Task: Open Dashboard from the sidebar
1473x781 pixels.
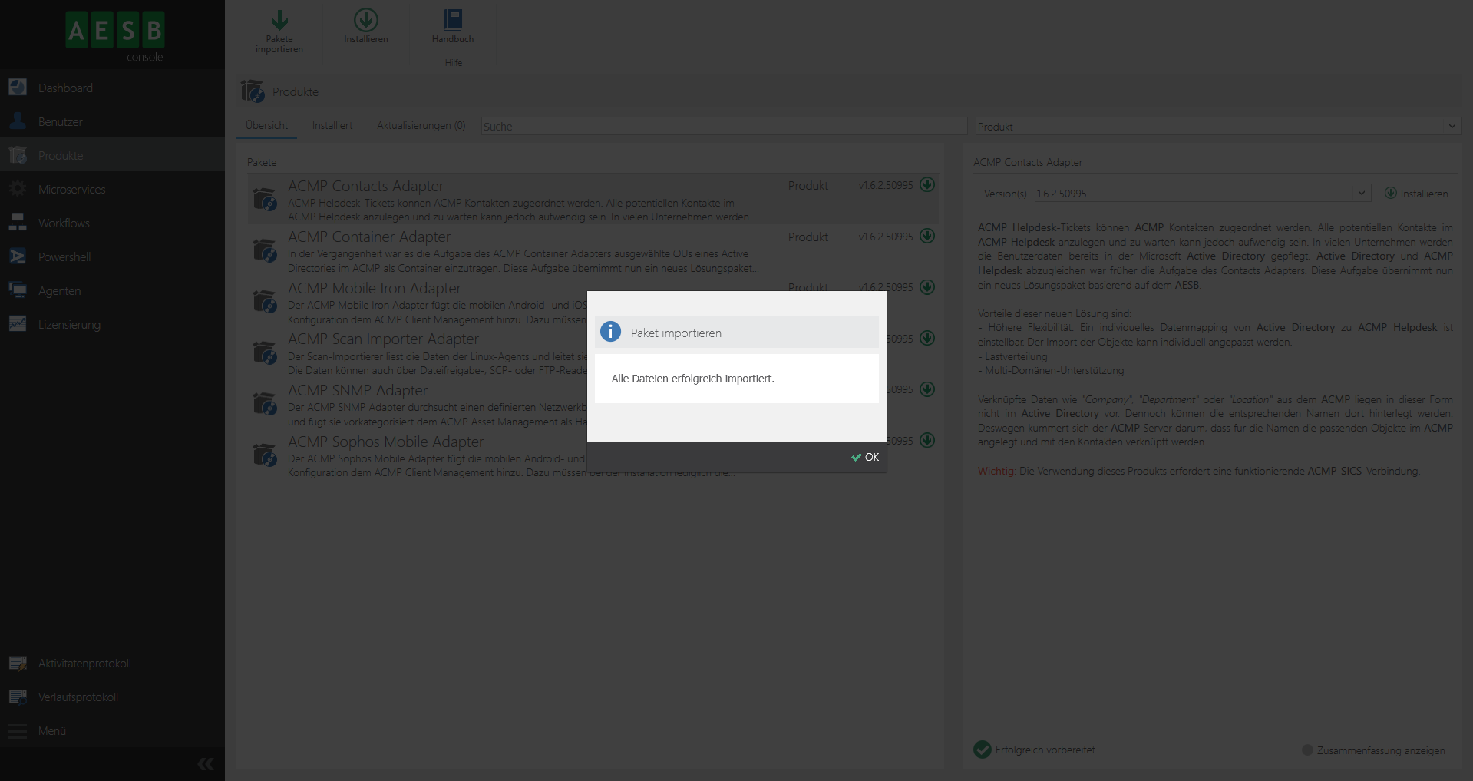Action: coord(65,88)
